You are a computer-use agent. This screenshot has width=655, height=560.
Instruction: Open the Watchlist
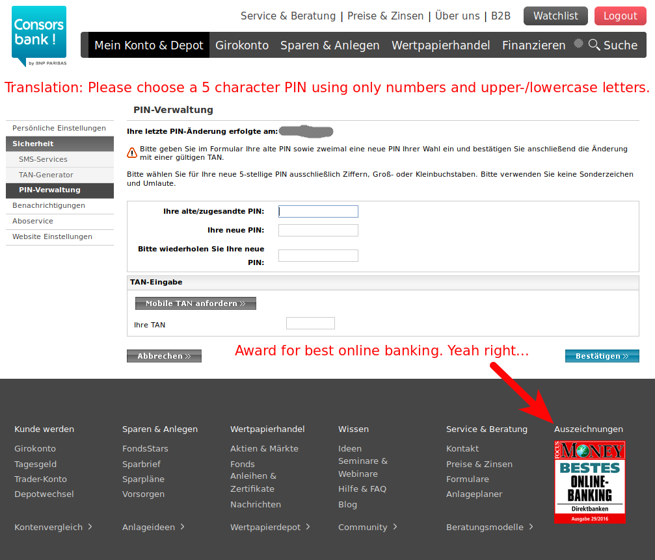[555, 16]
